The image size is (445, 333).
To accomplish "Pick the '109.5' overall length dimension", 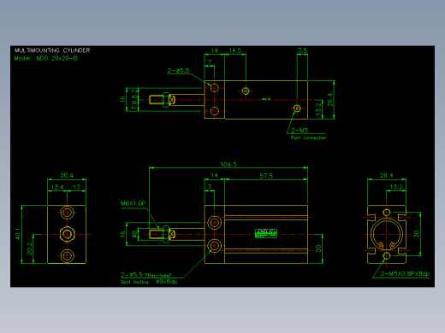I will (x=228, y=164).
